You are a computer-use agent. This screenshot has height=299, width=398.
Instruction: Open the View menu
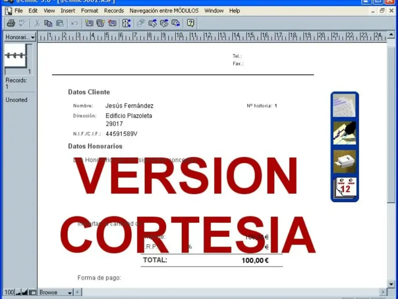pyautogui.click(x=49, y=10)
